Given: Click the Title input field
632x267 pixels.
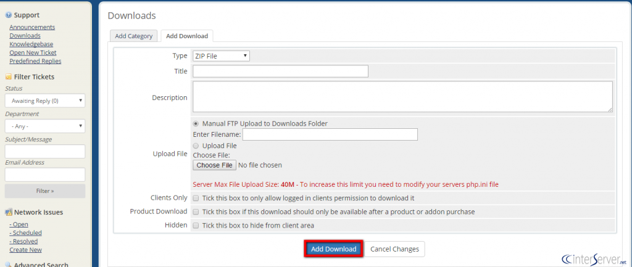Looking at the screenshot, I should (x=281, y=72).
